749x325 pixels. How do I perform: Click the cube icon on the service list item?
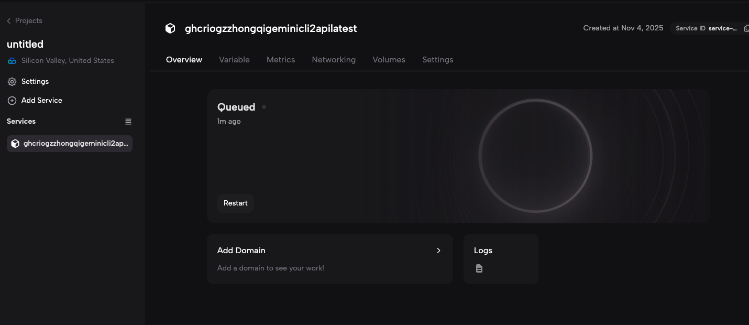click(x=15, y=143)
